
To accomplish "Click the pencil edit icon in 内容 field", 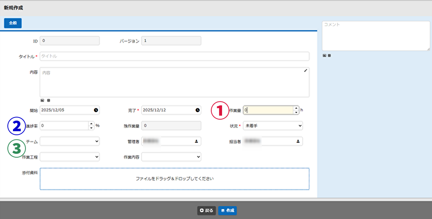I will [x=305, y=70].
